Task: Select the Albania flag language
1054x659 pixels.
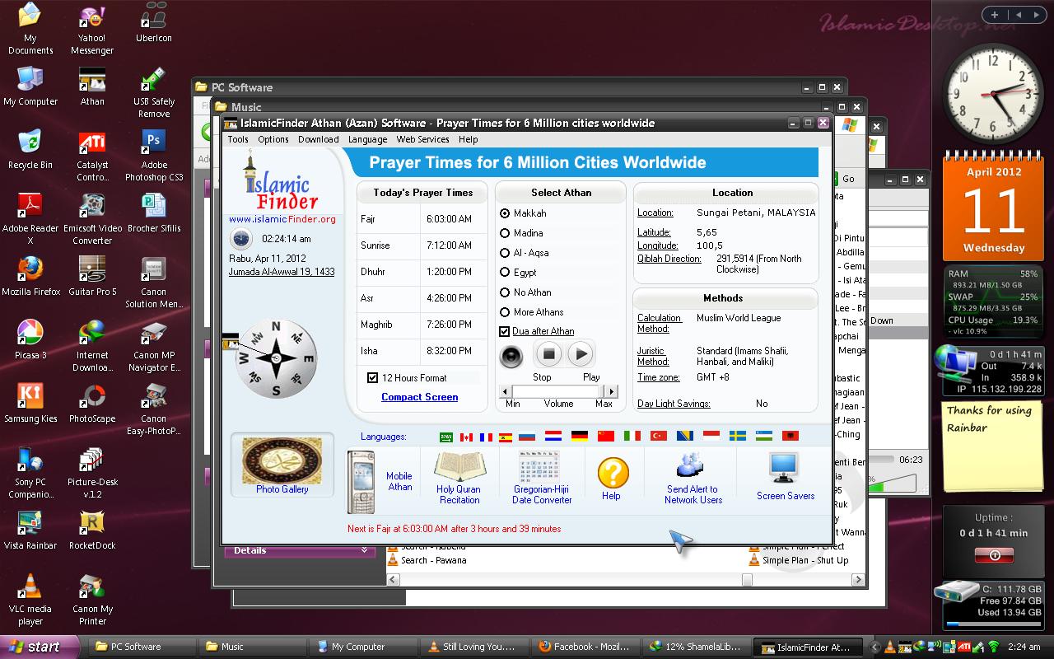Action: [790, 437]
